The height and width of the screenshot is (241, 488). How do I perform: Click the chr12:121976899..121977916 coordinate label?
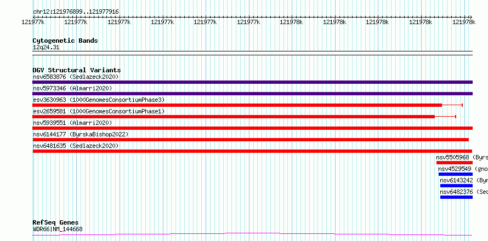pos(76,12)
